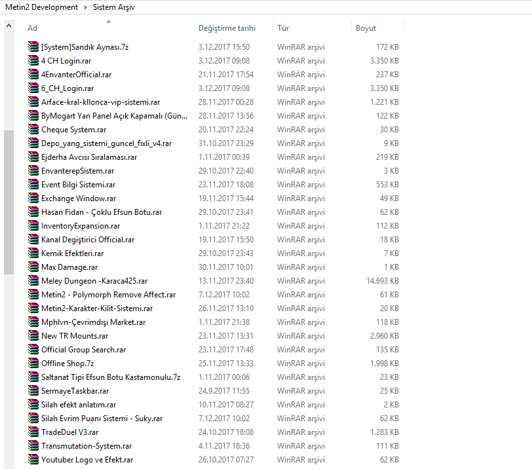This screenshot has width=532, height=469.
Task: Select the Official Group Search.rar icon
Action: point(33,349)
